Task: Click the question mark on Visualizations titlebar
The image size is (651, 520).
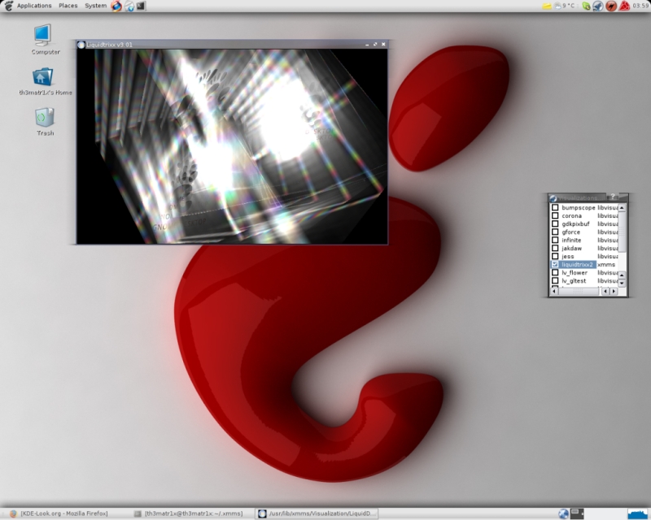Action: [x=613, y=197]
